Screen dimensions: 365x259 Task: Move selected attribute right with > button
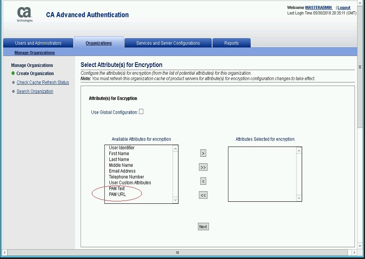coord(203,153)
